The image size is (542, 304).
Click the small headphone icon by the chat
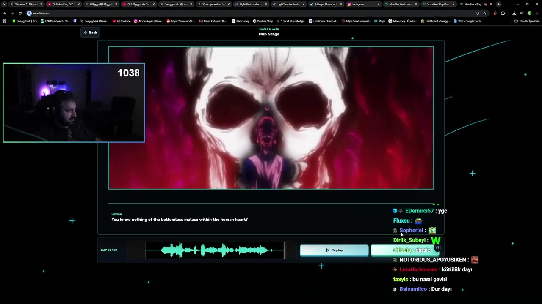[x=437, y=248]
